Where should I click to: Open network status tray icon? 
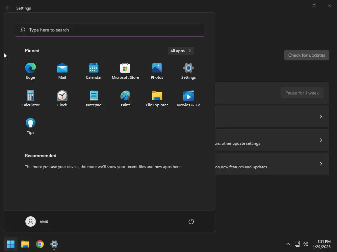[297, 244]
